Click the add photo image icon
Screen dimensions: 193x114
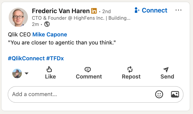coord(175,94)
